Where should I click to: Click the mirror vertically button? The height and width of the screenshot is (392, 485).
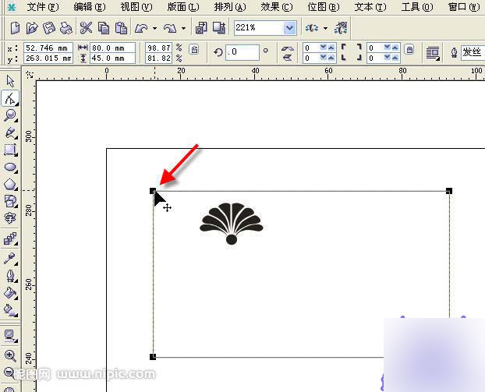point(288,57)
